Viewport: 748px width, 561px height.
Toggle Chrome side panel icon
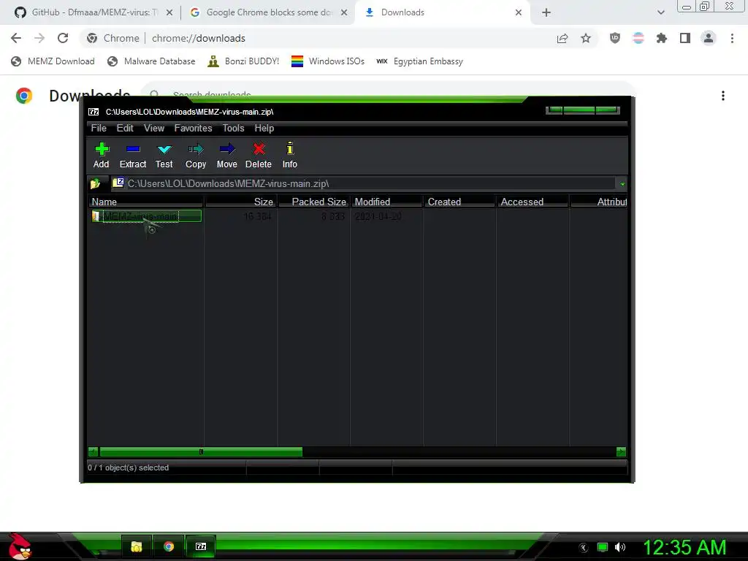coord(685,38)
